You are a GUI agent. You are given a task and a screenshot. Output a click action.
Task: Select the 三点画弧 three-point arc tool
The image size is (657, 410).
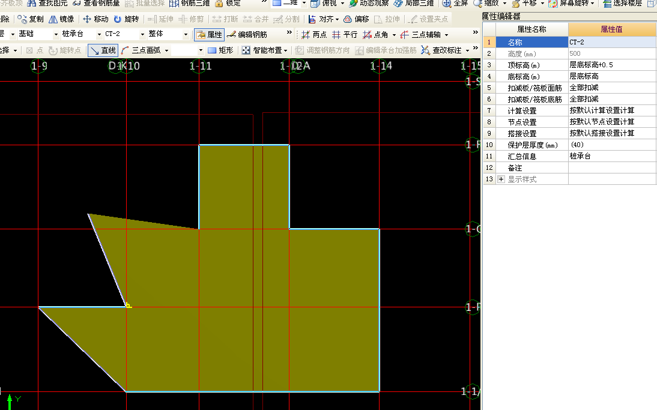141,50
